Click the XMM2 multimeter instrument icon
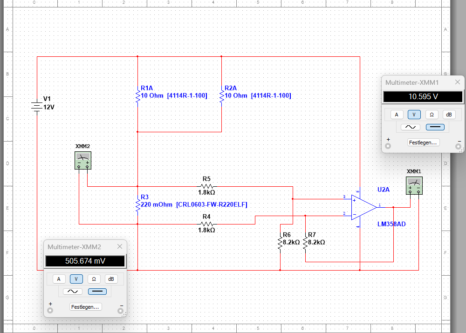 tap(82, 160)
